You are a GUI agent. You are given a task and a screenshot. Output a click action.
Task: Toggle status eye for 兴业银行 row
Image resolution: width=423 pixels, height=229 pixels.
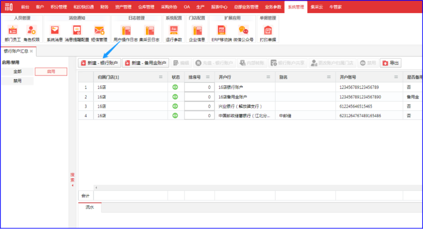click(175, 106)
